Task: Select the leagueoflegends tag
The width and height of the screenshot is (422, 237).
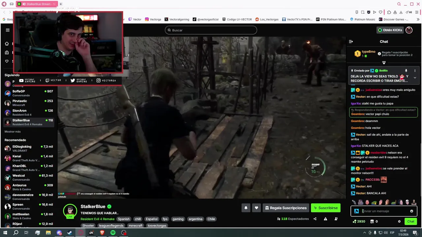Action: tap(111, 225)
